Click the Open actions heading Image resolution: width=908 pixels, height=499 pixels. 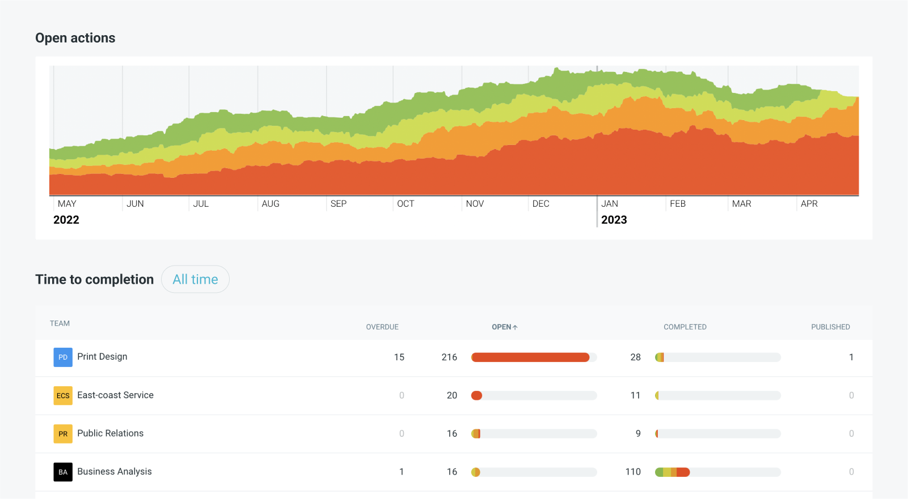pos(75,38)
